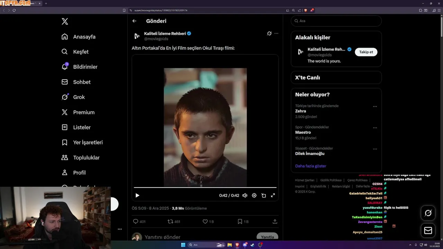
Task: Click the browser address bar URL
Action: click(161, 10)
